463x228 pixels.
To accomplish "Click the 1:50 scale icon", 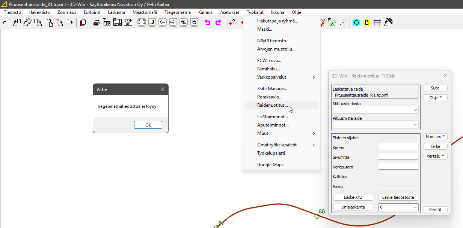I will (107, 22).
